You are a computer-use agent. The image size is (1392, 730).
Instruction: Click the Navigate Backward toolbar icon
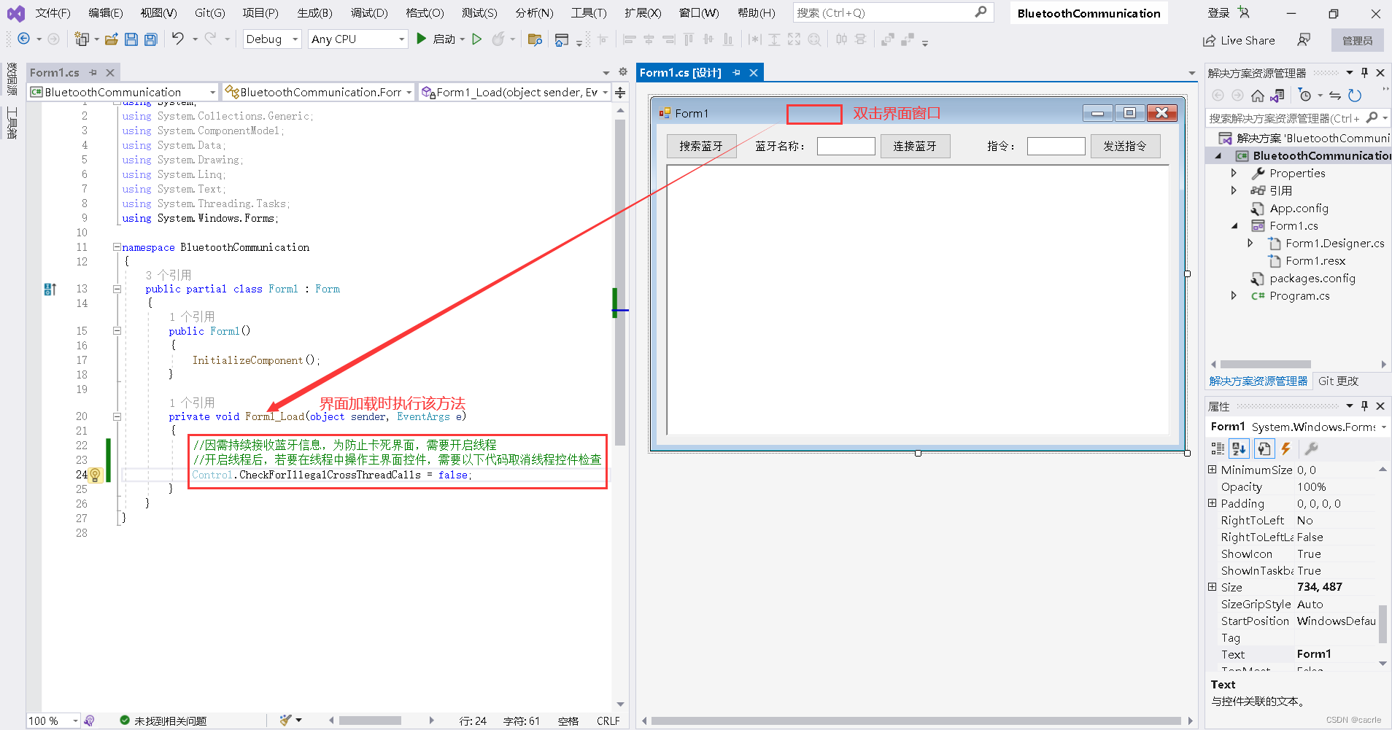(23, 39)
